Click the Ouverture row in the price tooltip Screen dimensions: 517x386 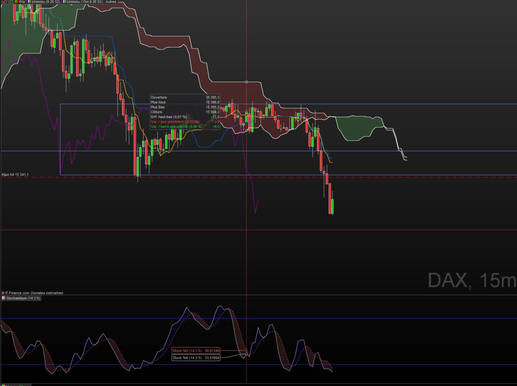185,97
